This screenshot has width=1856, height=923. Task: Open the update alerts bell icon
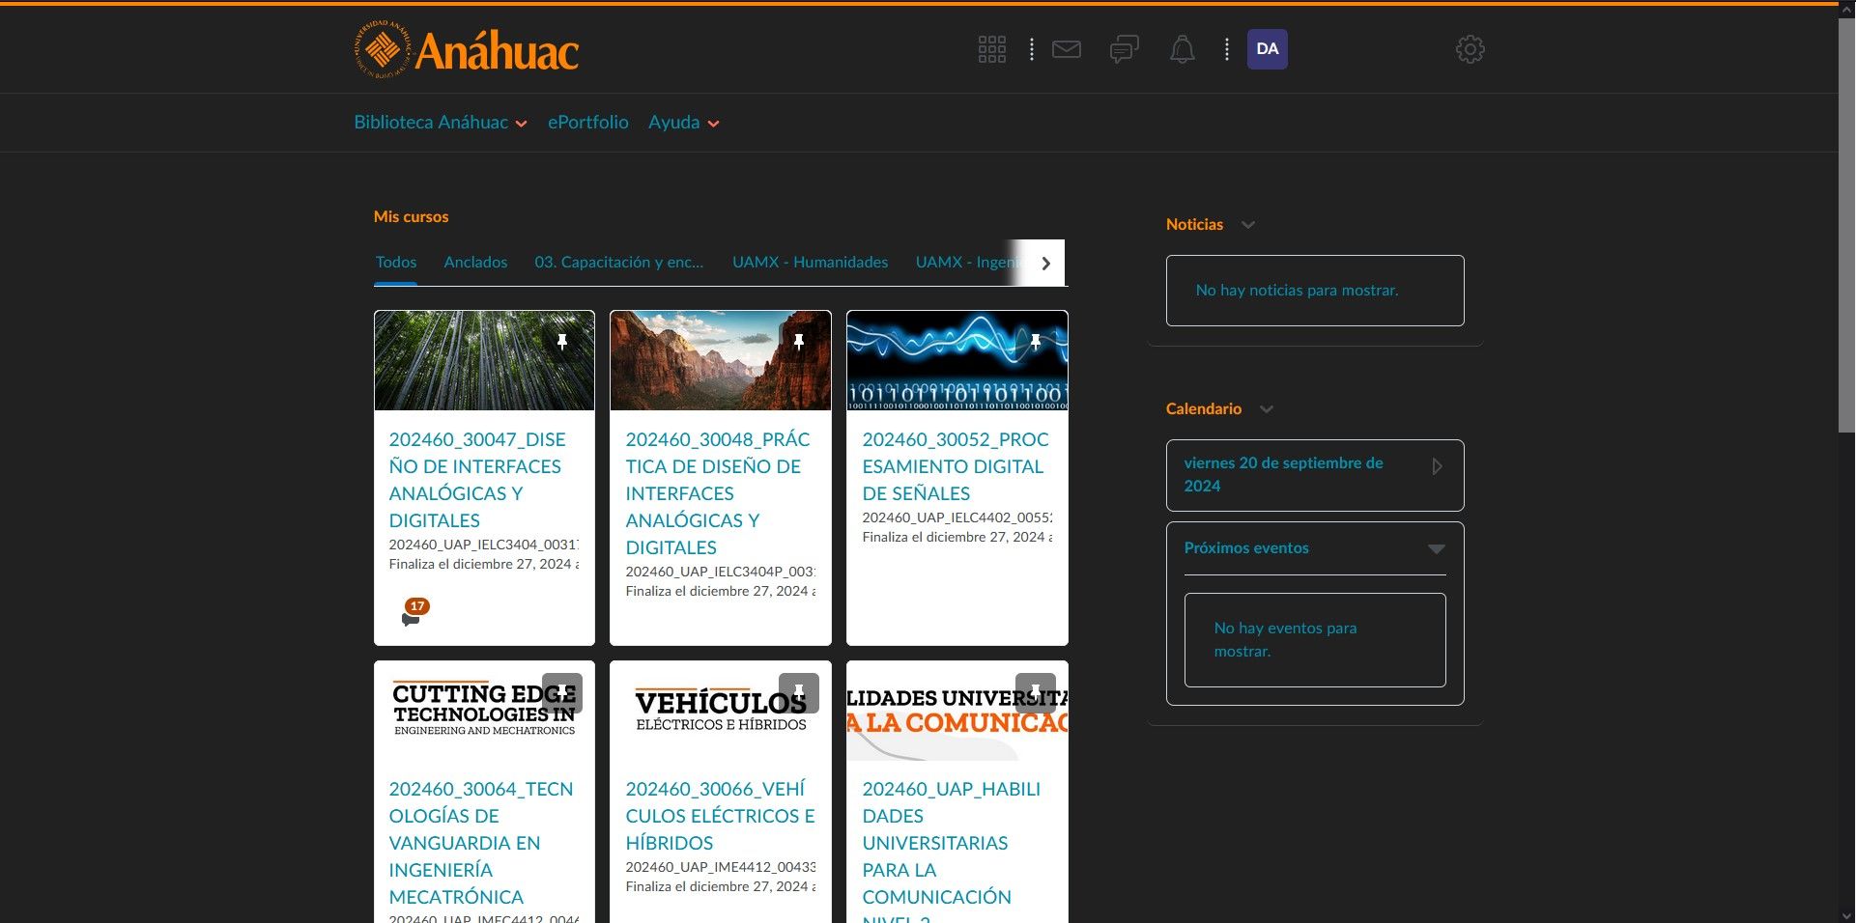pos(1183,49)
